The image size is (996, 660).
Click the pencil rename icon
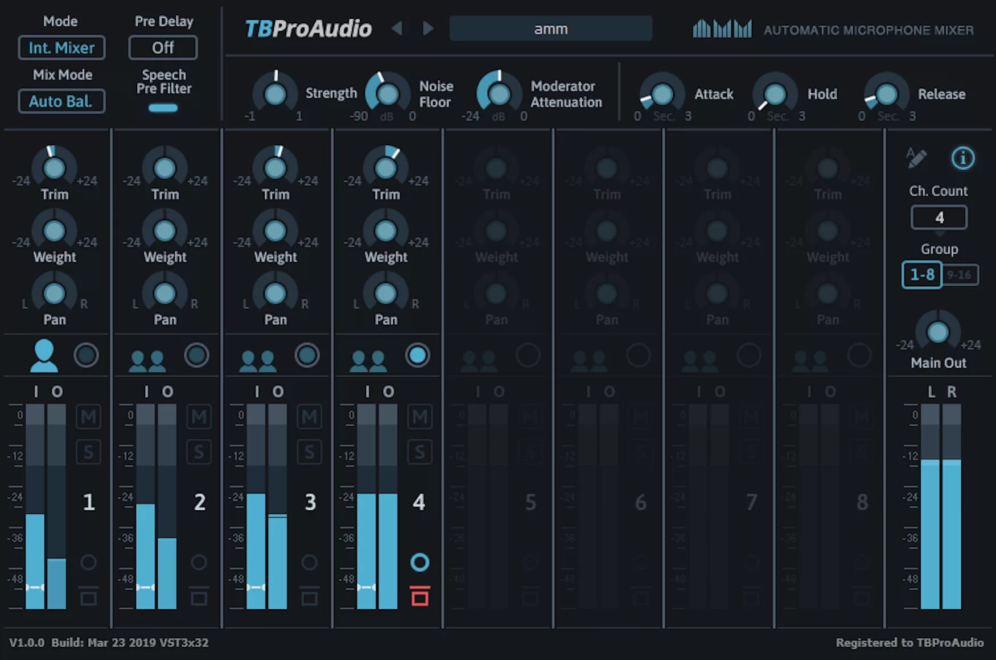(916, 158)
